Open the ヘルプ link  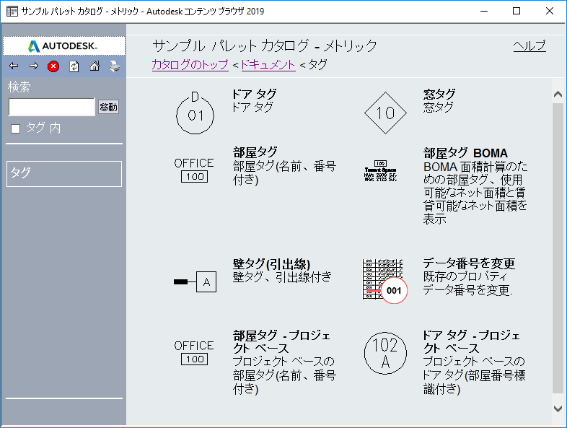tap(529, 46)
